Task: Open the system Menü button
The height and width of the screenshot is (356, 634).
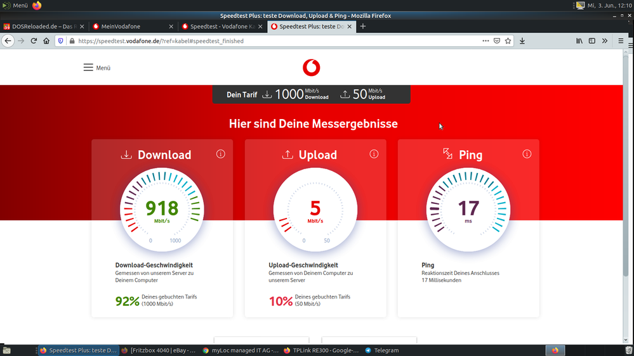Action: (15, 5)
